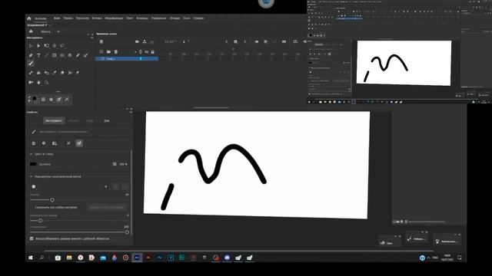The height and width of the screenshot is (276, 492).
Task: Select the Zoom magnifier tool
Action: pyautogui.click(x=46, y=83)
